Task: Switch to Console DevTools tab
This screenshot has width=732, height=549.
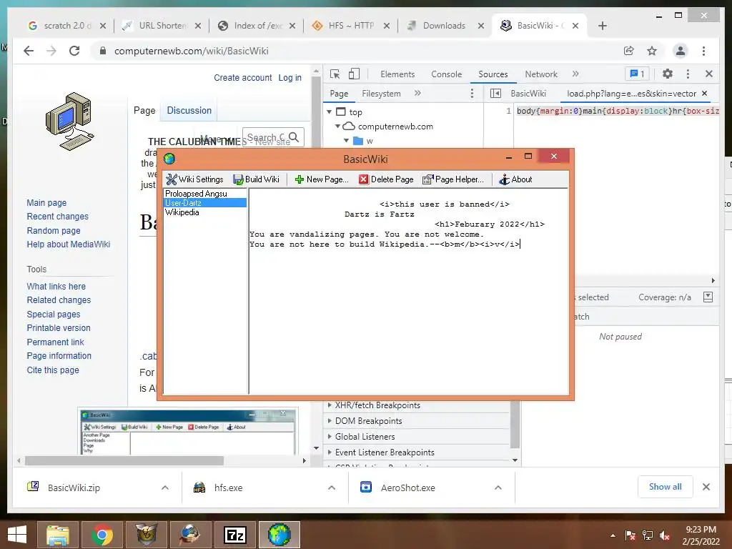Action: tap(446, 74)
